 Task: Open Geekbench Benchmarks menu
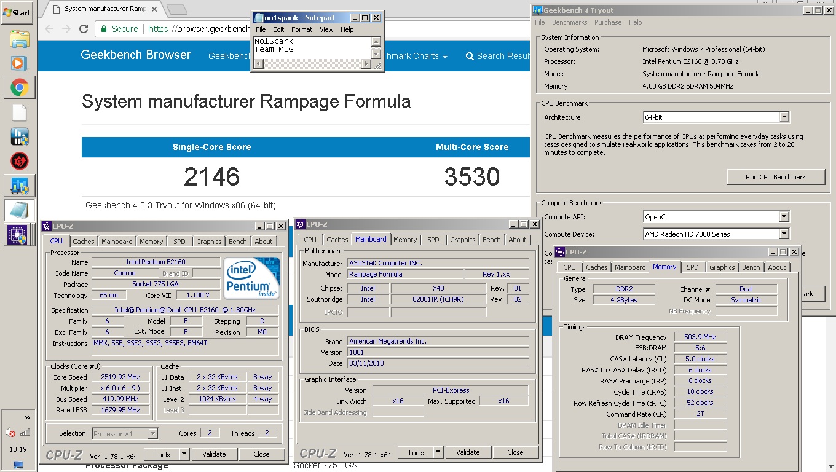click(x=569, y=22)
